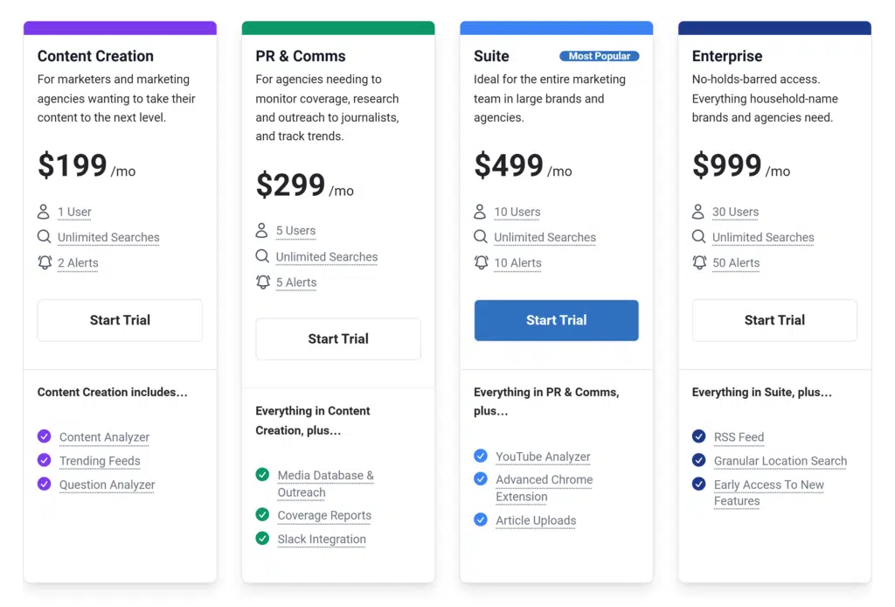Click the purple checkmark beside Content Analyzer

click(45, 436)
